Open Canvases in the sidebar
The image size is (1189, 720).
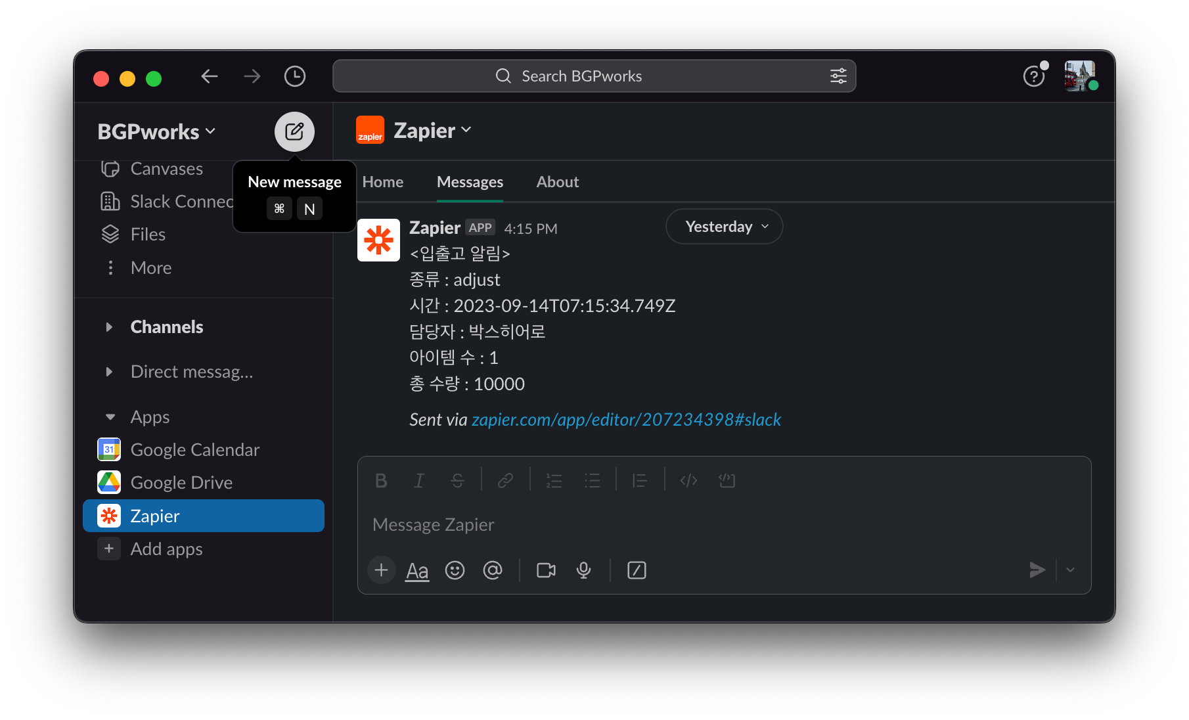pos(167,169)
